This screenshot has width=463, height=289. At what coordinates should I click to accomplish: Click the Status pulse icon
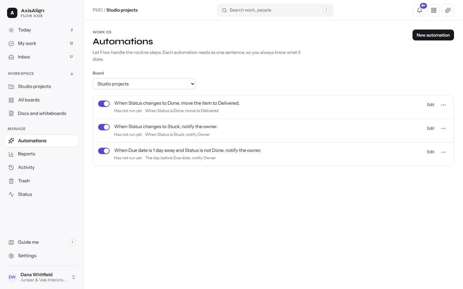(x=11, y=195)
